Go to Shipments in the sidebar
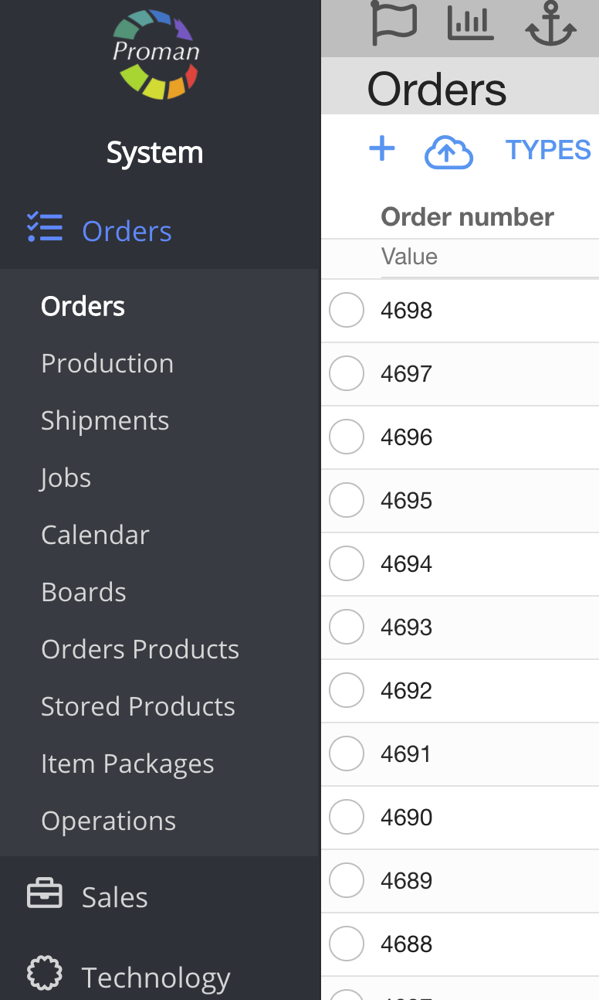Image resolution: width=599 pixels, height=1000 pixels. click(105, 420)
